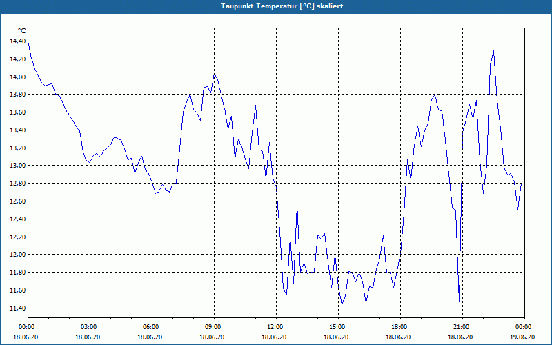Click the 13,60 y-axis value

(18, 112)
